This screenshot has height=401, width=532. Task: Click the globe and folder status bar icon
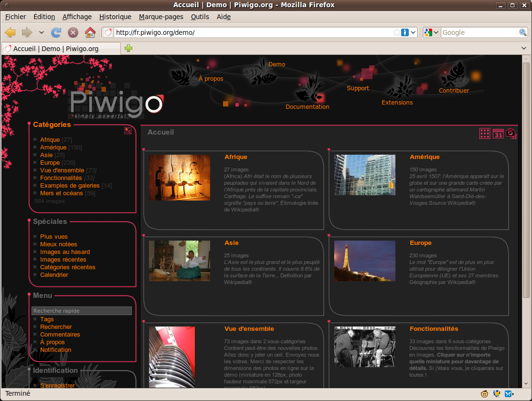(497, 393)
